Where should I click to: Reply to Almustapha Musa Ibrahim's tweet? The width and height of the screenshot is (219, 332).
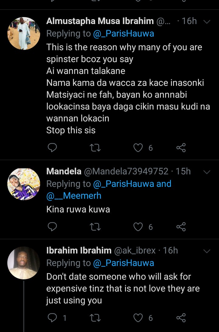[53, 148]
